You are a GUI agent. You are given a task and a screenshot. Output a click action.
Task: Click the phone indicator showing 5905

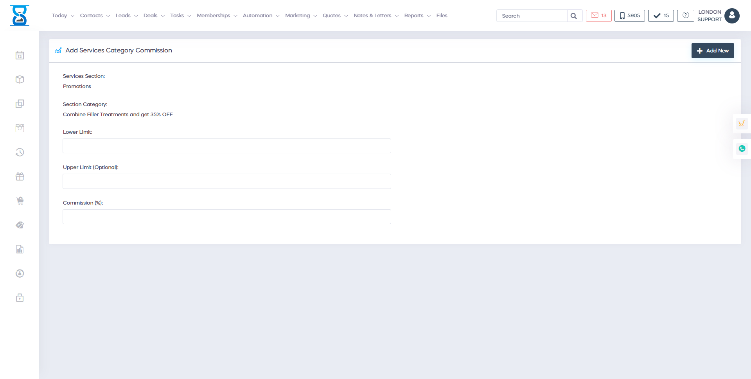point(629,16)
